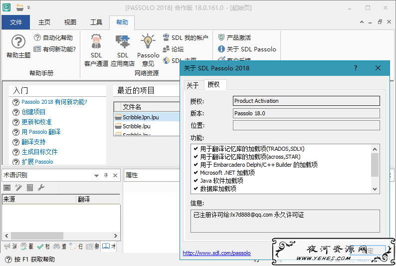Switch to the 视图 ribbon tab
This screenshot has width=396, height=266.
tap(70, 22)
